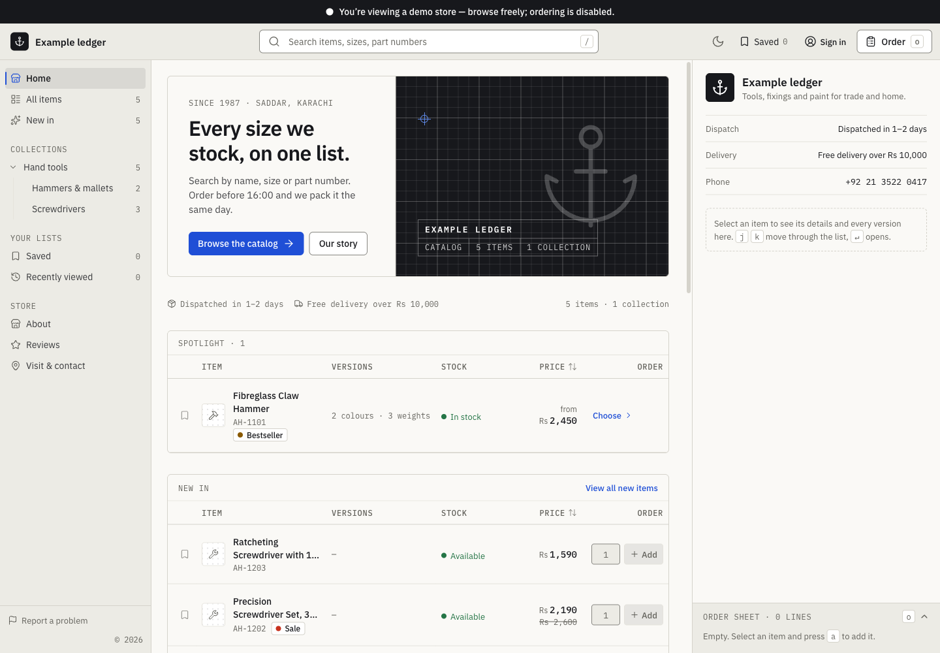
Task: Open the Fibreglass Claw Hammer item name
Action: (266, 402)
